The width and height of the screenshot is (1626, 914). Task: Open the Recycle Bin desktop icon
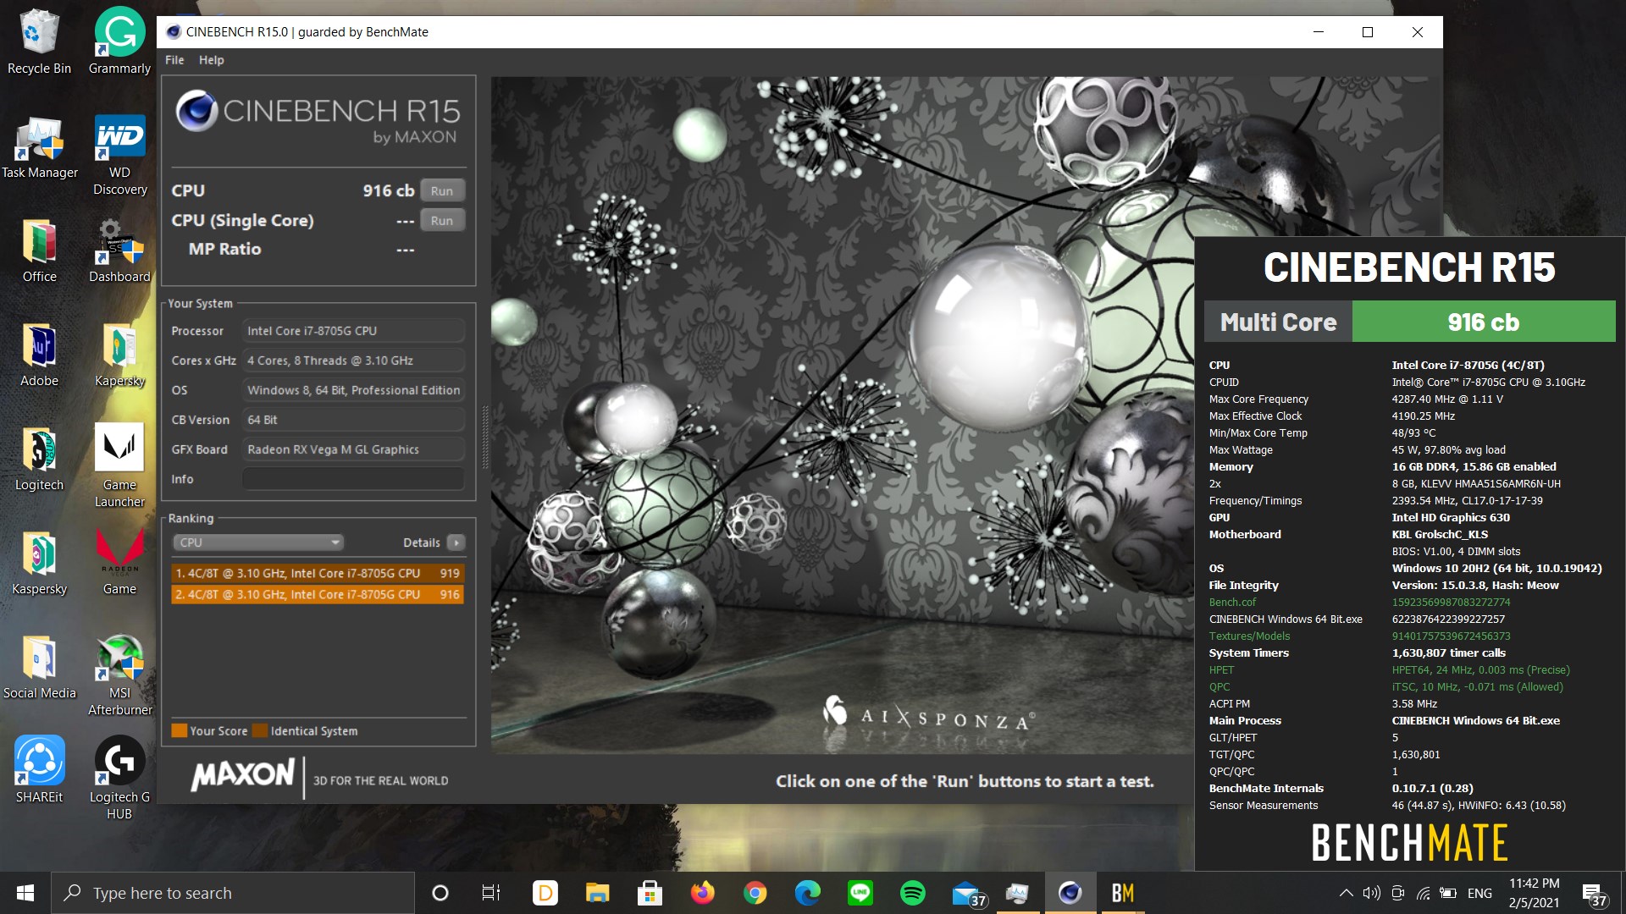tap(39, 42)
